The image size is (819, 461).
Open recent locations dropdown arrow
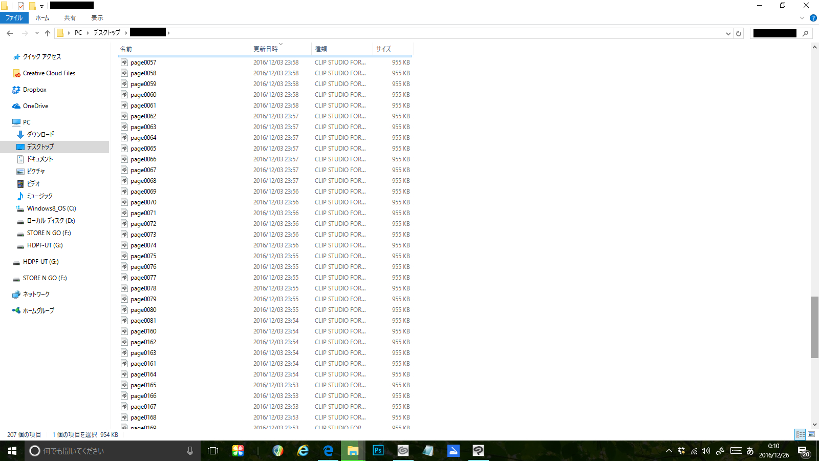pyautogui.click(x=37, y=33)
